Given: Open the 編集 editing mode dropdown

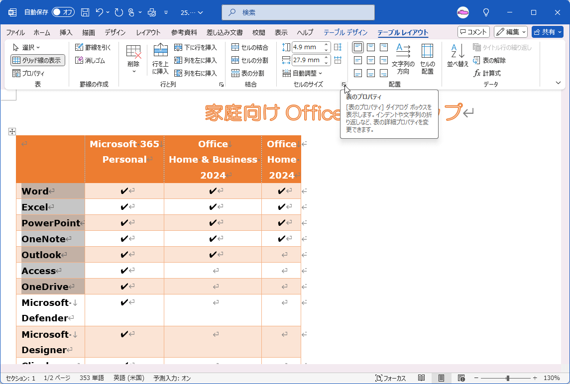Looking at the screenshot, I should [511, 32].
